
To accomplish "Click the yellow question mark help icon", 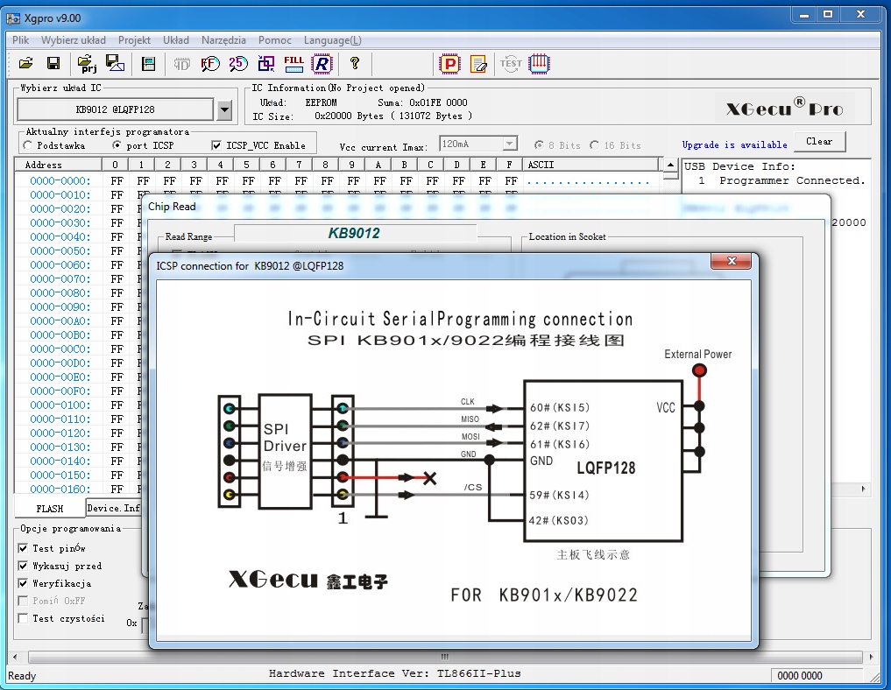I will (x=355, y=63).
